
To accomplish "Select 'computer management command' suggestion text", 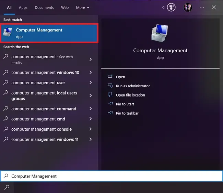I will click(x=44, y=109).
